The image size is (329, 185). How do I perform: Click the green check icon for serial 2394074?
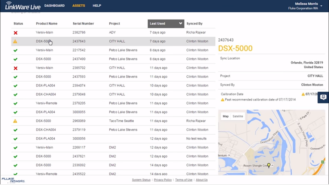(15, 86)
